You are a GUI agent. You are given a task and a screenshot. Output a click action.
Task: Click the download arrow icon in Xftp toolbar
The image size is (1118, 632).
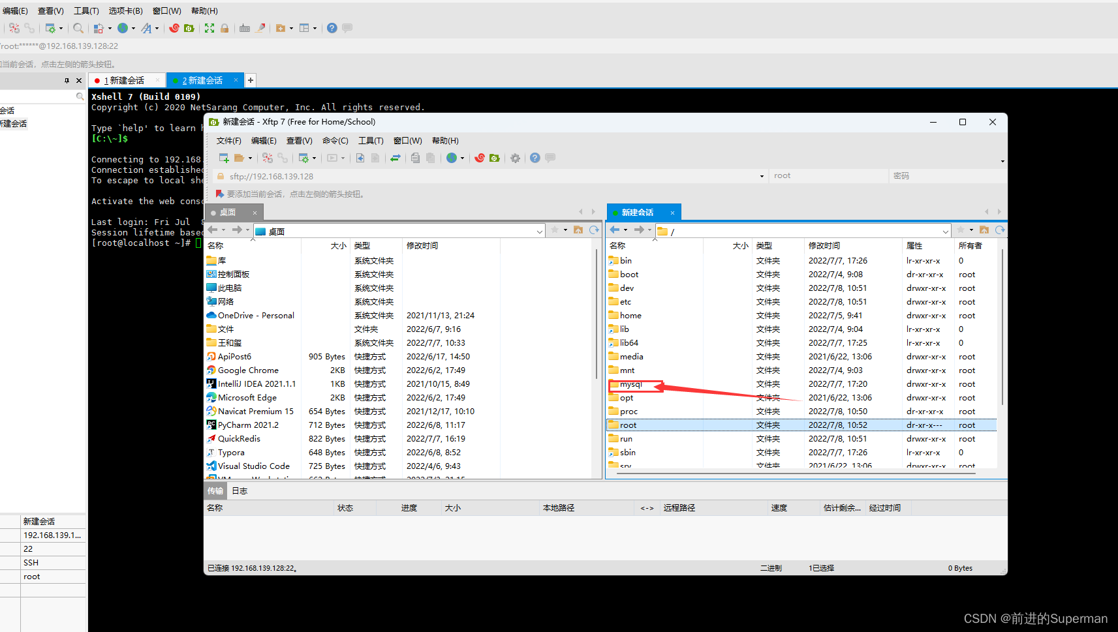(360, 158)
